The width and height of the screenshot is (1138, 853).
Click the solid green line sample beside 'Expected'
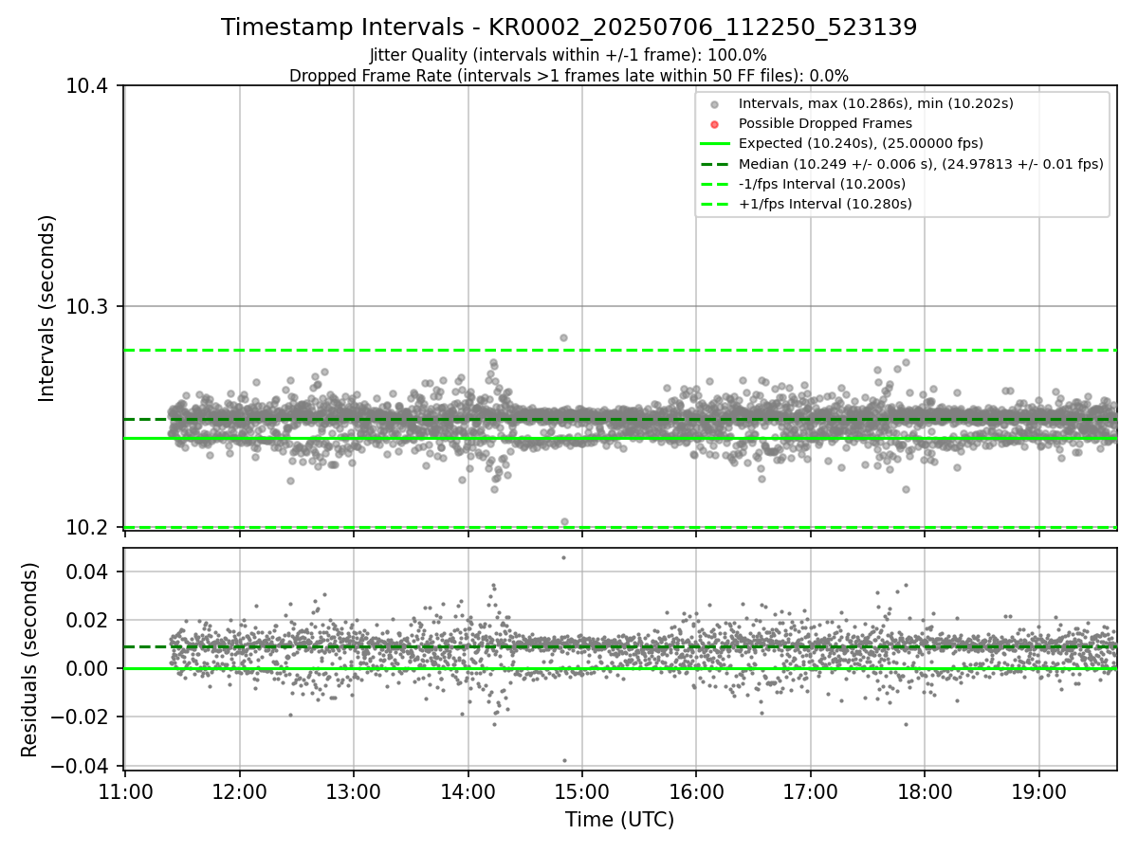click(x=715, y=144)
